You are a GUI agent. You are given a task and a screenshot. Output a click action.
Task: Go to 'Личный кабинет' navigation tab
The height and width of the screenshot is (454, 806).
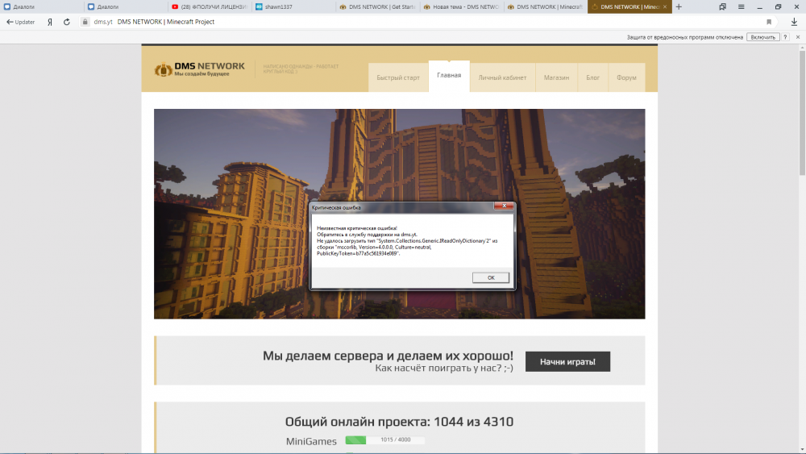502,78
